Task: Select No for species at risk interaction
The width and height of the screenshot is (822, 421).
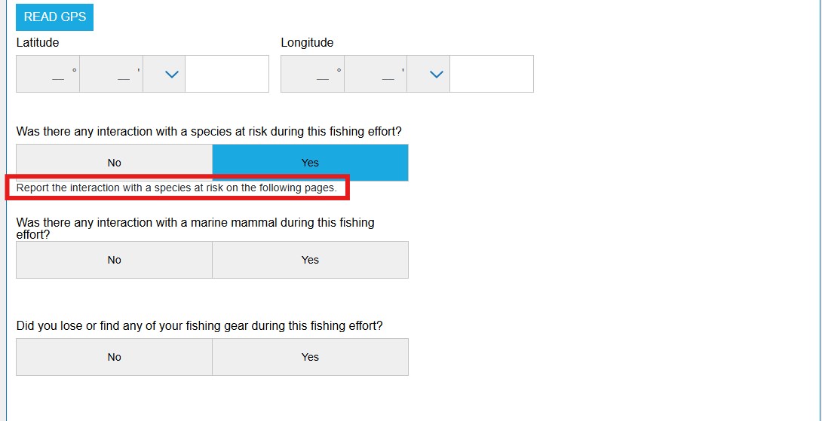Action: pyautogui.click(x=115, y=163)
